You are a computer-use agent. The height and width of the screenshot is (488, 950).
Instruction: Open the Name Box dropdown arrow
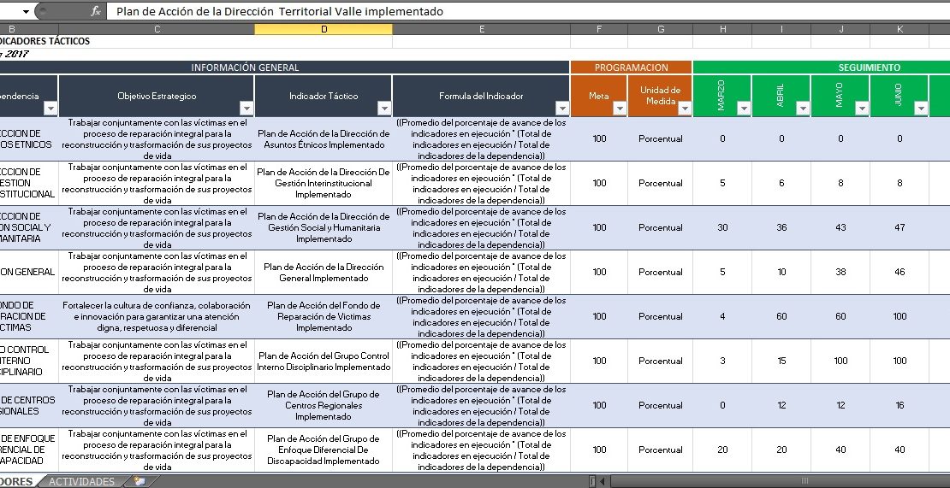click(x=26, y=11)
